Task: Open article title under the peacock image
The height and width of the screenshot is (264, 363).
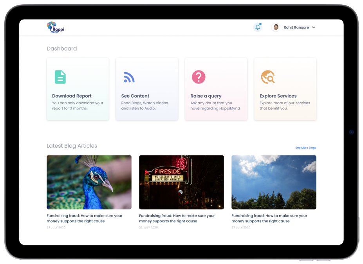Action: [x=85, y=219]
